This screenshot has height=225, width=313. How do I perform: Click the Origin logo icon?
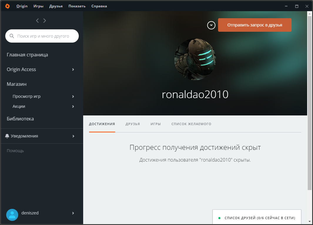tap(7, 6)
